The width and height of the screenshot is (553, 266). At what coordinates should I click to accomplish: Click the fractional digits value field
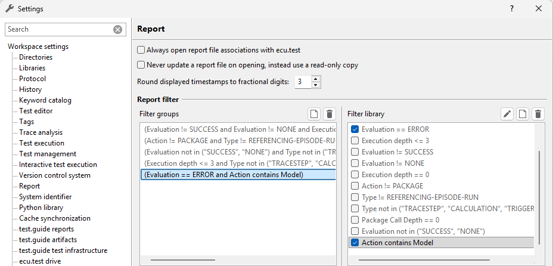303,82
